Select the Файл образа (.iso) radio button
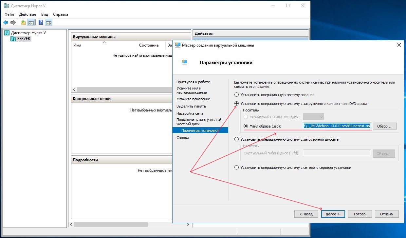The height and width of the screenshot is (238, 406). tap(246, 126)
